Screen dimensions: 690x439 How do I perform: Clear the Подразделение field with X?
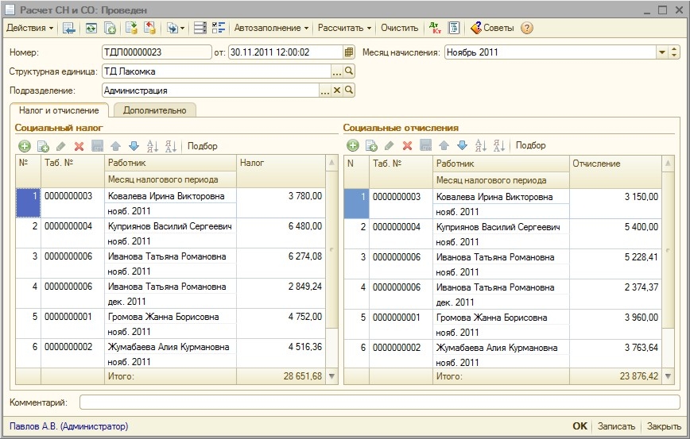click(337, 90)
